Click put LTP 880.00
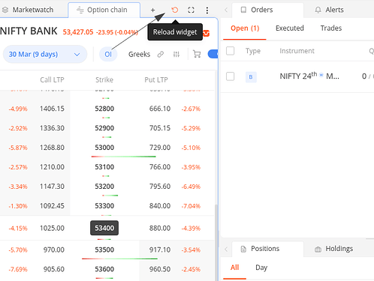This screenshot has width=374, height=281. (160, 228)
